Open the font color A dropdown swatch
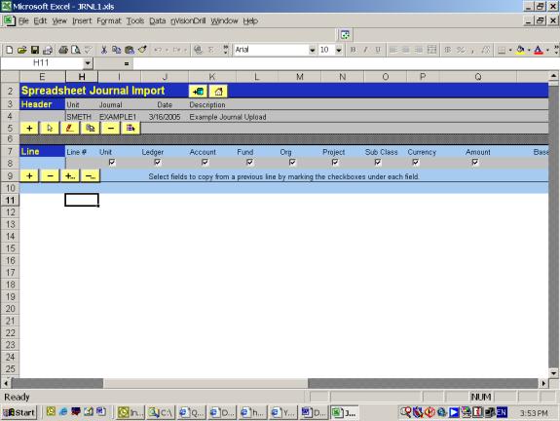This screenshot has height=421, width=560. [x=546, y=50]
